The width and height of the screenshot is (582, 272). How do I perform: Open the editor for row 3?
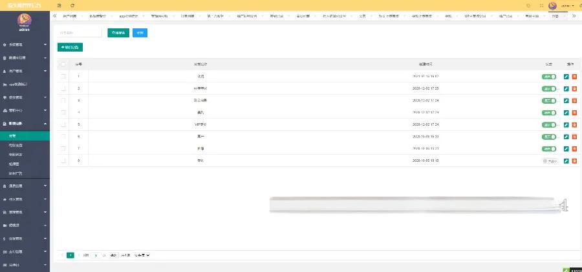(x=566, y=101)
